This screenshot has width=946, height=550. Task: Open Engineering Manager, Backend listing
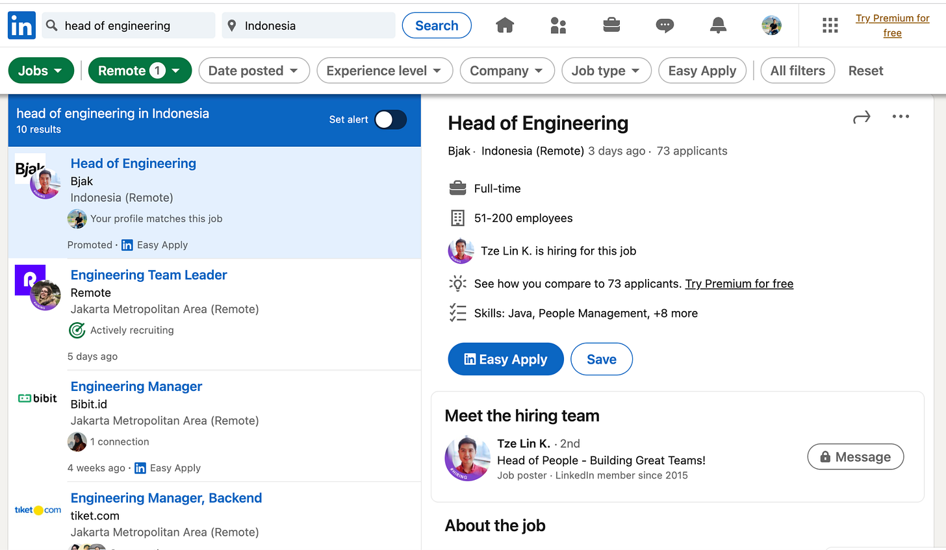(166, 498)
